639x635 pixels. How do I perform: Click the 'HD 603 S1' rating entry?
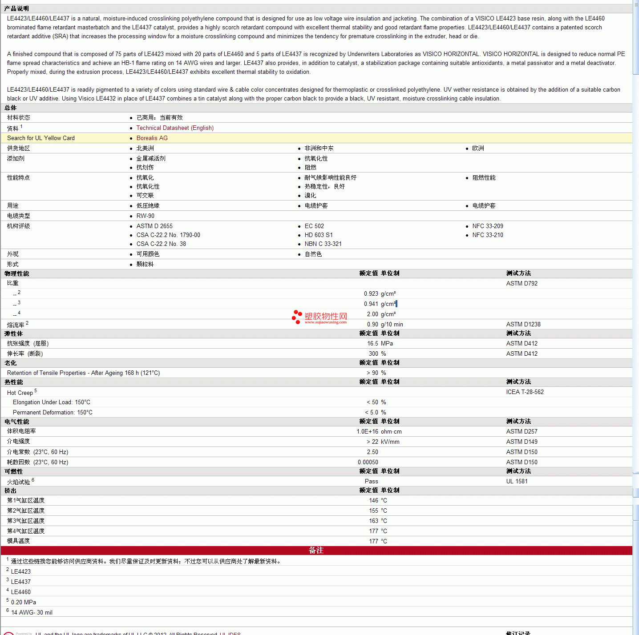(319, 235)
